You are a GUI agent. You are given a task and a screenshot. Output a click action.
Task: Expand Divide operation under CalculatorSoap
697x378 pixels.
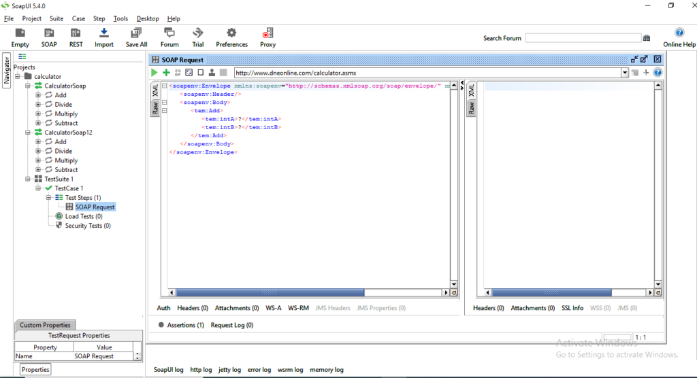pos(38,105)
